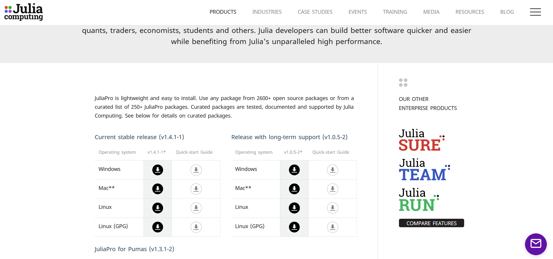This screenshot has height=259, width=553.
Task: Go to CASE STUDIES page
Action: coord(315,12)
